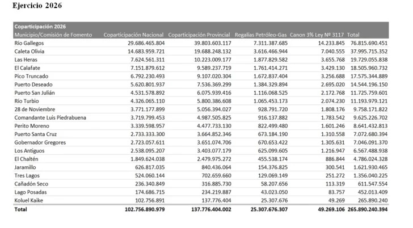Viewport: 413px width, 228px height.
Task: Click the 'Río Gallegos' row label
Action: (31, 43)
